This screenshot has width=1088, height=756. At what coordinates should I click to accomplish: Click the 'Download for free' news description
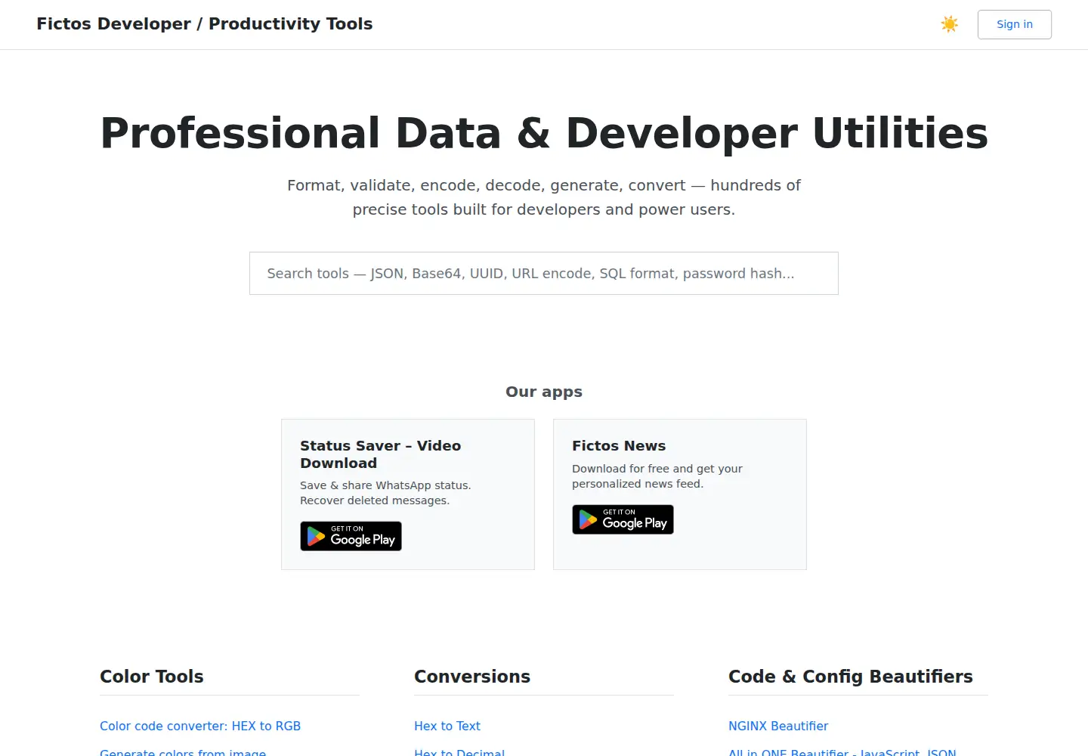(x=657, y=476)
